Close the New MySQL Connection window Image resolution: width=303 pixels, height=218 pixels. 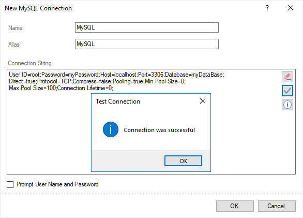291,8
